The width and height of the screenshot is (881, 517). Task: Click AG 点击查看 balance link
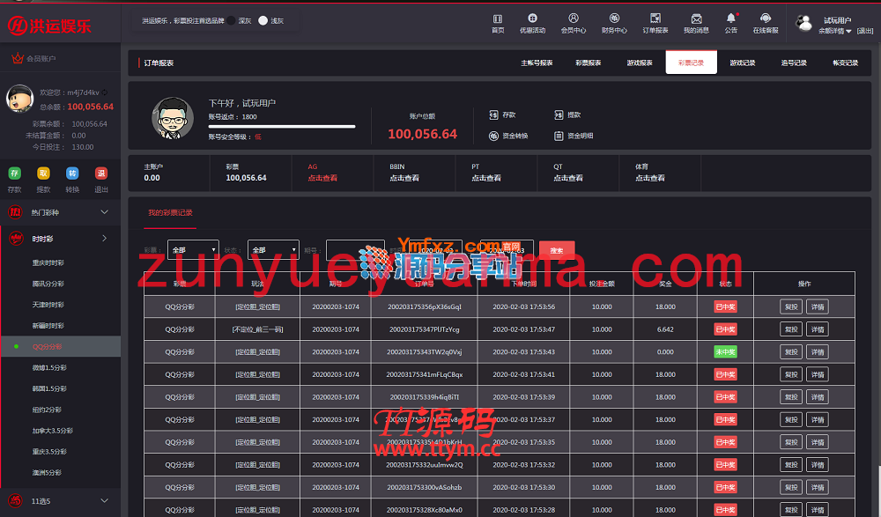click(322, 178)
